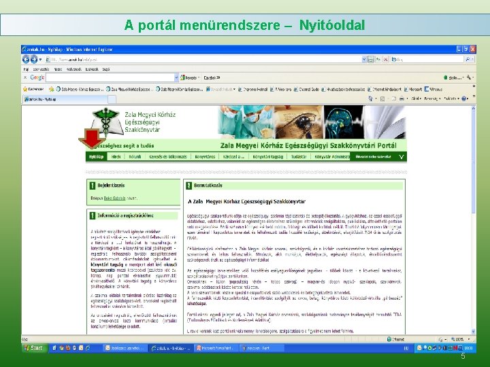The image size is (490, 367).
Task: Click the Google toolbar wrench settings icon
Action: point(469,77)
